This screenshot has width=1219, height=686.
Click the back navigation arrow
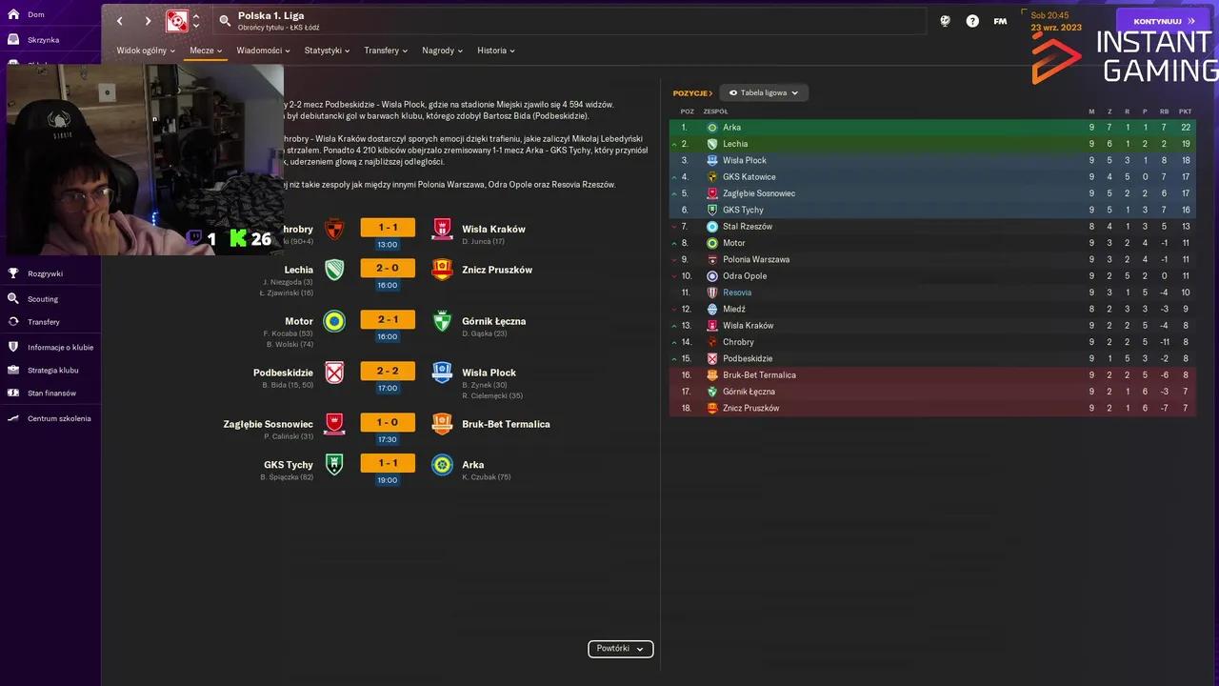tap(119, 20)
